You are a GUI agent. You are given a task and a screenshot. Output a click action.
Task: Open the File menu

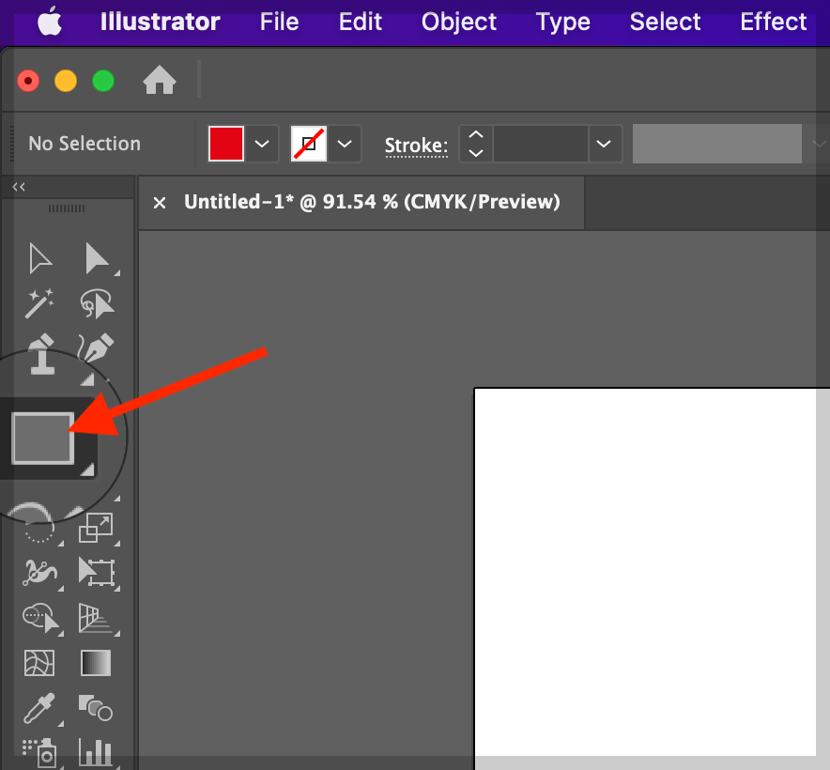279,23
